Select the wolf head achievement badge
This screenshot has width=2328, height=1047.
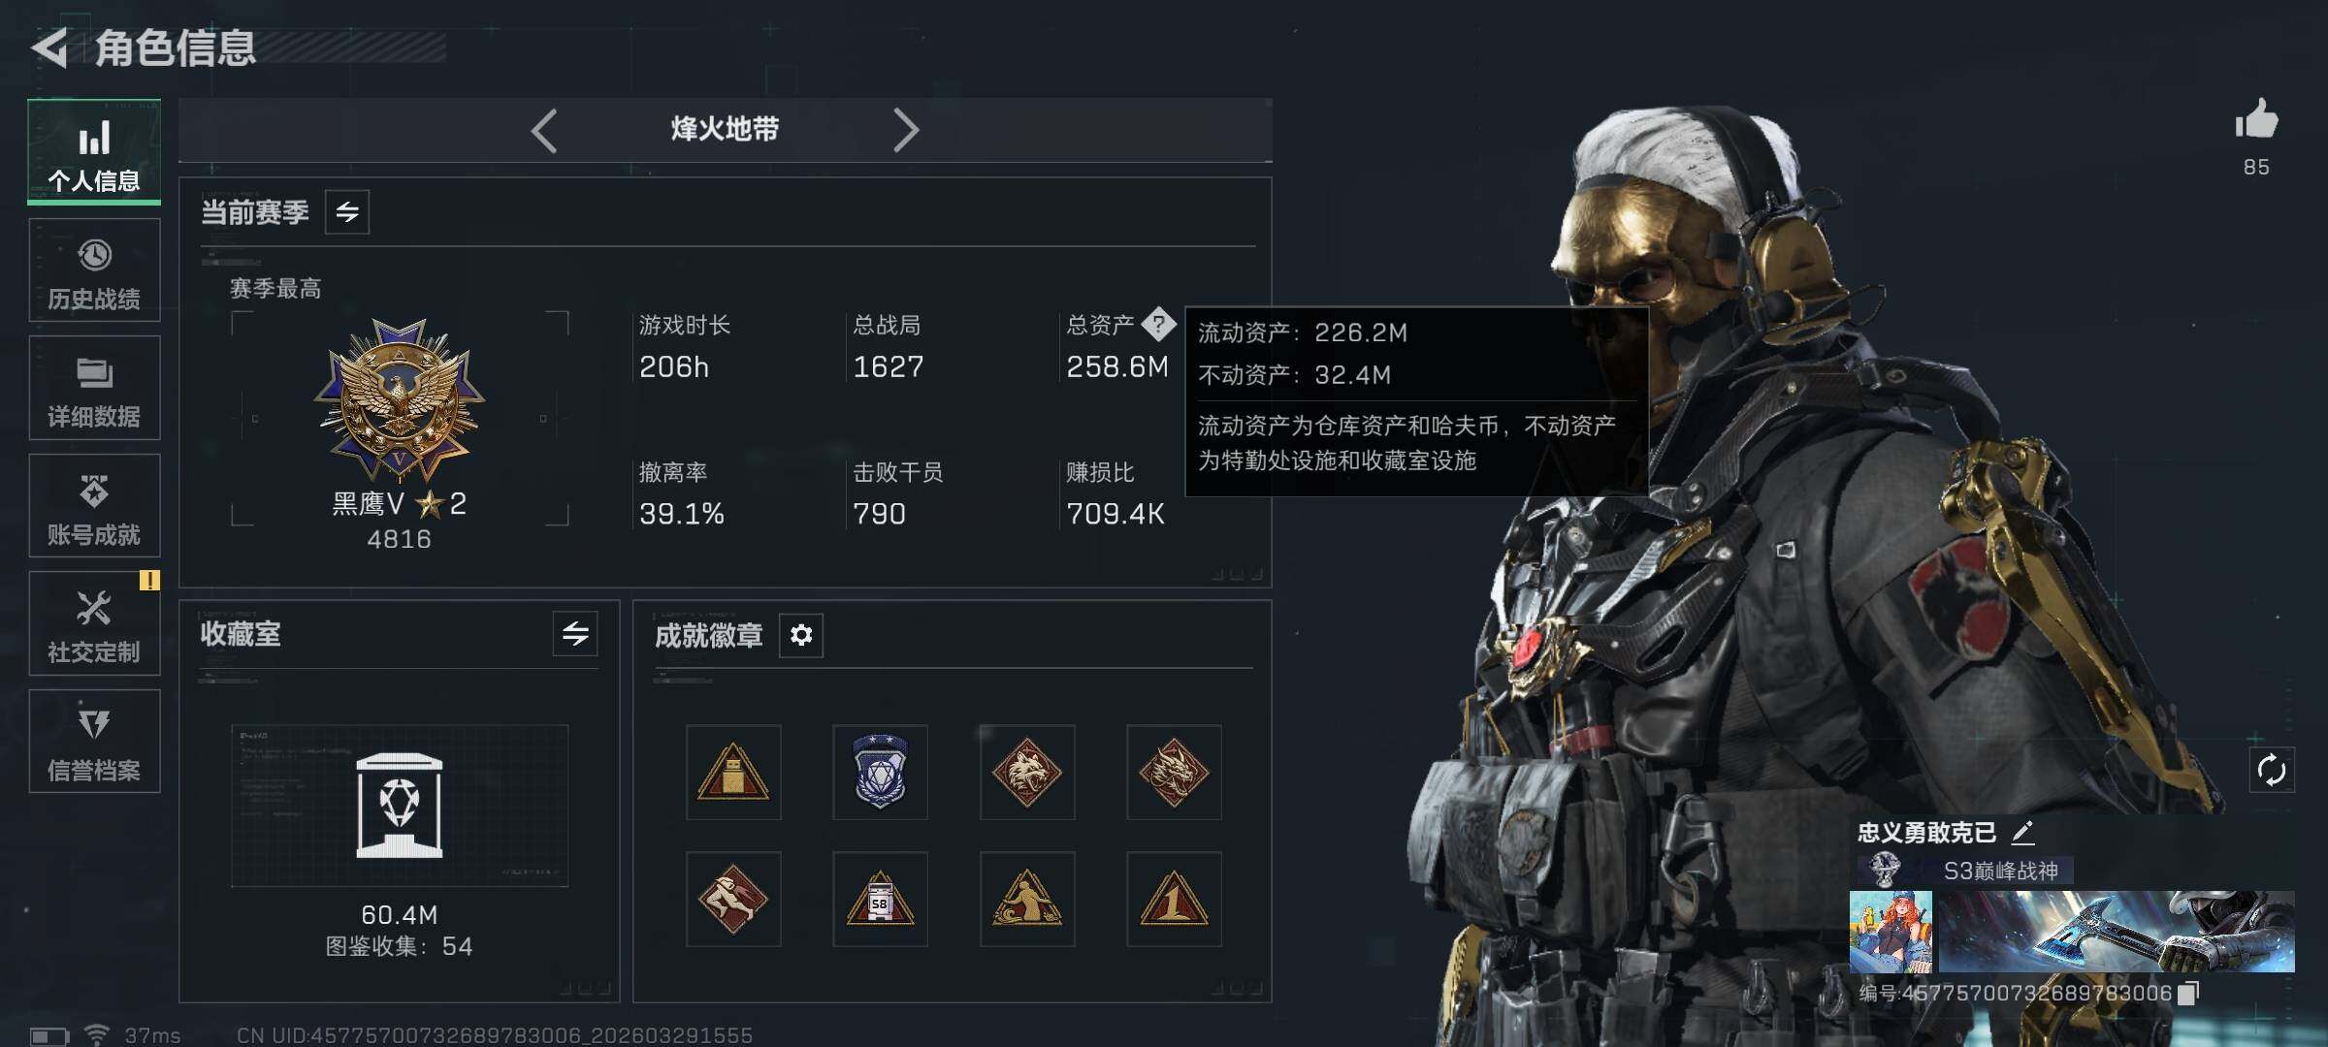tap(1027, 772)
